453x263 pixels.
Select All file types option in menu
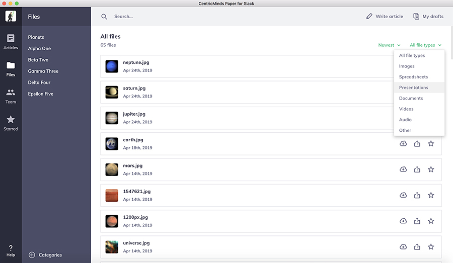pos(419,55)
